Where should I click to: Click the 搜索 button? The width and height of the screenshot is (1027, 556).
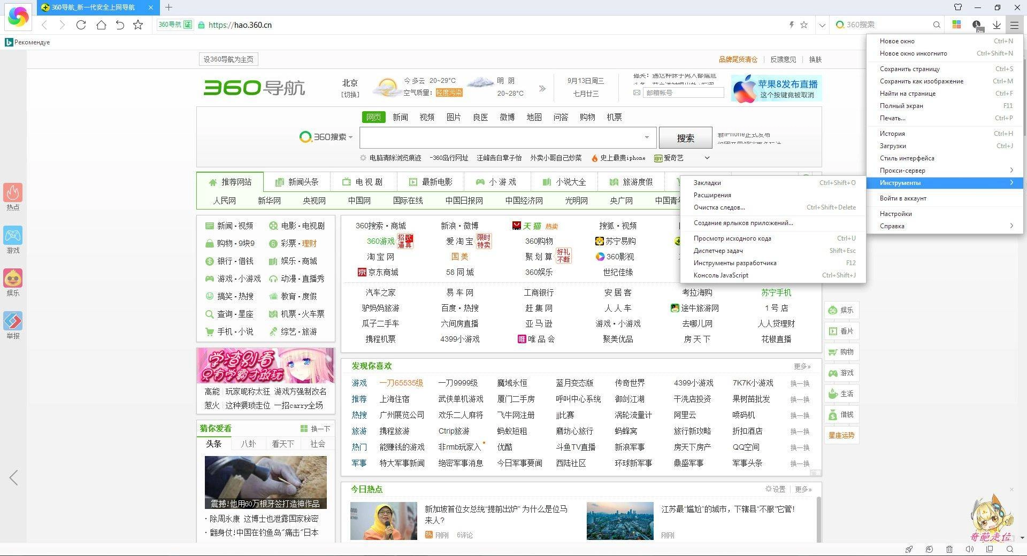(685, 138)
